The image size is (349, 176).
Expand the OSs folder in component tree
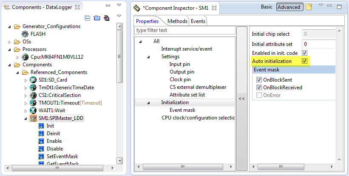pyautogui.click(x=10, y=42)
